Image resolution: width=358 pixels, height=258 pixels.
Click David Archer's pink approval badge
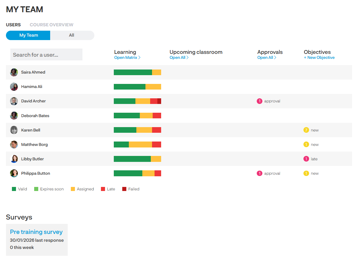pyautogui.click(x=259, y=101)
